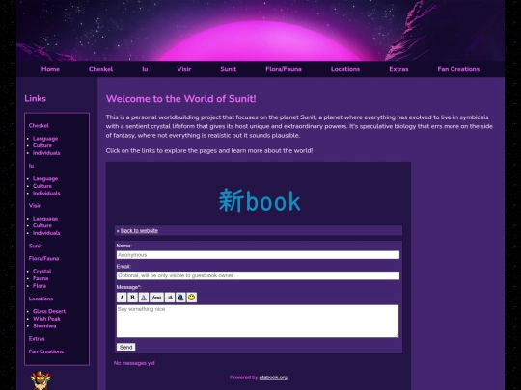Open the Cheskel tab in top navigation
The image size is (521, 390).
tap(100, 69)
